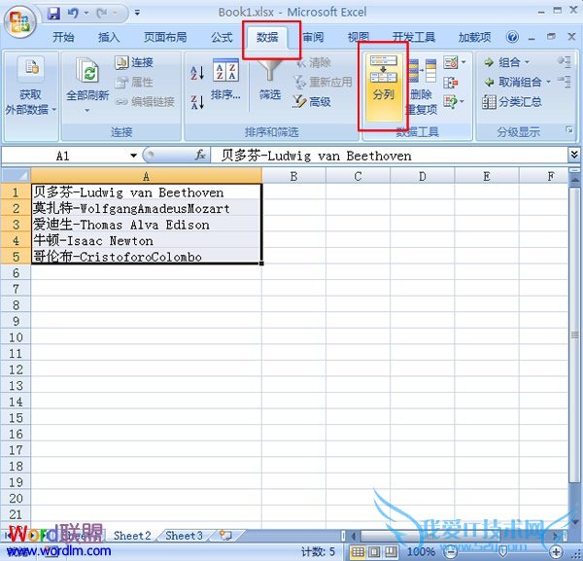This screenshot has height=561, width=583.
Task: Customize the Quick Access Toolbar
Action: [137, 13]
